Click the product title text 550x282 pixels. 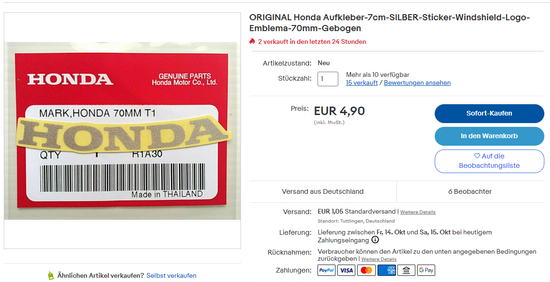tap(389, 23)
